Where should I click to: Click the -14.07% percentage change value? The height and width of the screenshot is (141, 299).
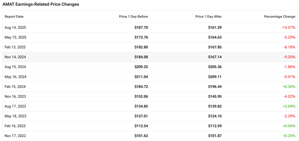click(288, 27)
